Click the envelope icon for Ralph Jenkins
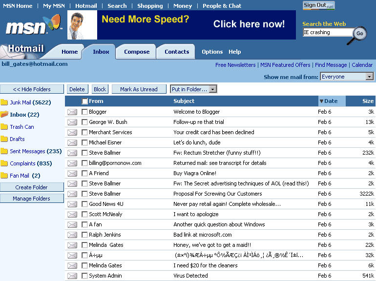The width and height of the screenshot is (376, 281). [72, 235]
